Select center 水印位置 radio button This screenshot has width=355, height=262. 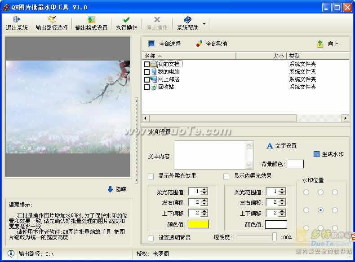tap(320, 210)
